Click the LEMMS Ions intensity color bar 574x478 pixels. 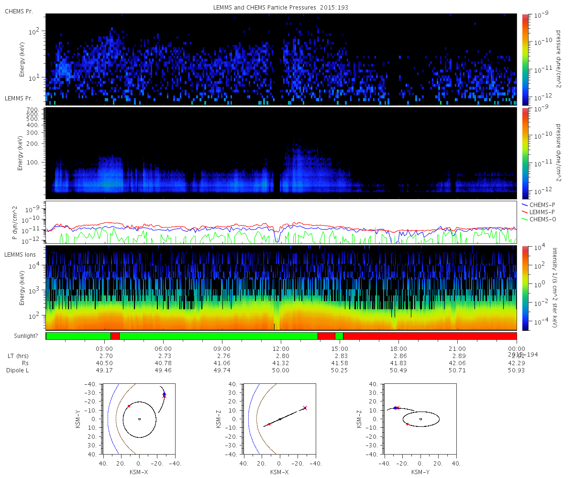coord(525,287)
